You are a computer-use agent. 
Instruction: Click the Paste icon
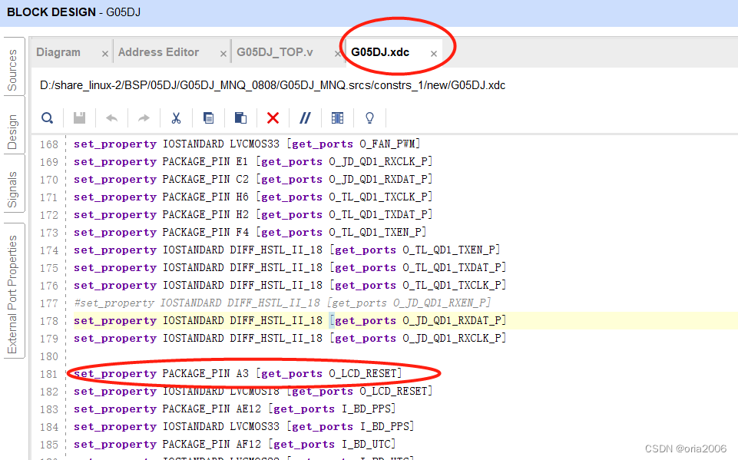[x=240, y=117]
